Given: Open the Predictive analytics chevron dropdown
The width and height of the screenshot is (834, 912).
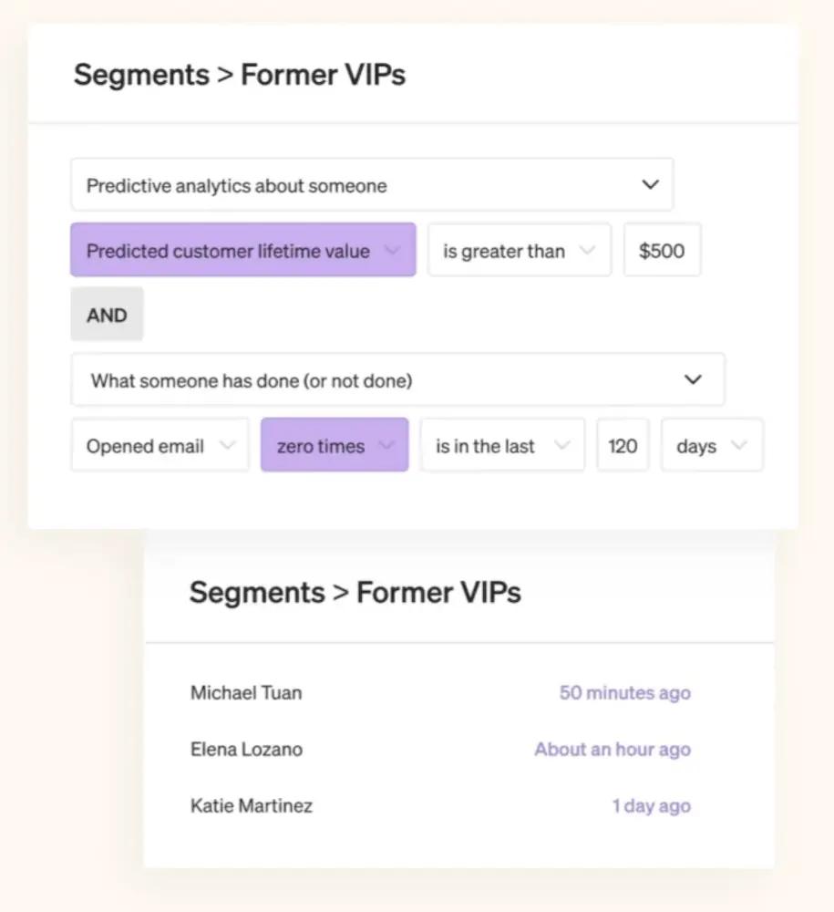Looking at the screenshot, I should (650, 183).
